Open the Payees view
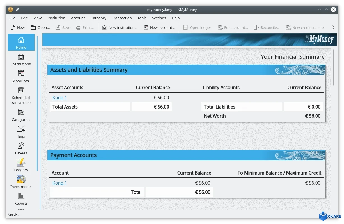The height and width of the screenshot is (224, 344). point(21,148)
